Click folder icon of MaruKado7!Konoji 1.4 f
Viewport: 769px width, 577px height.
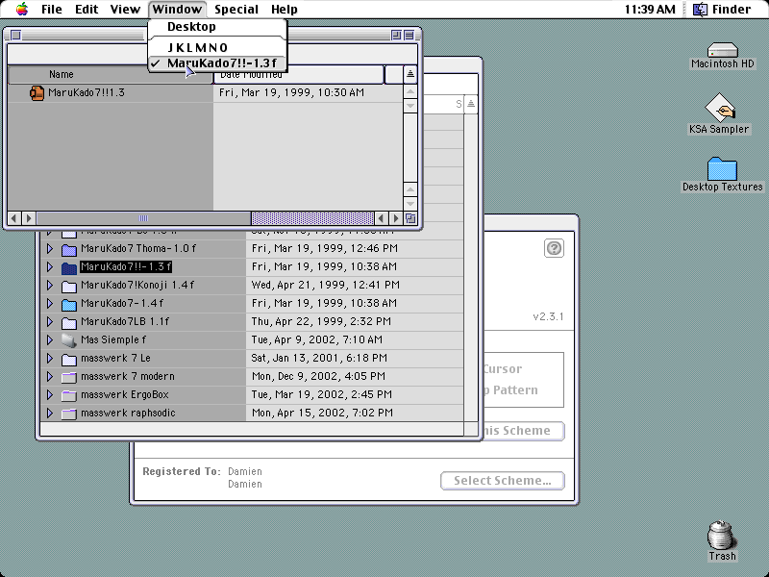(x=69, y=286)
